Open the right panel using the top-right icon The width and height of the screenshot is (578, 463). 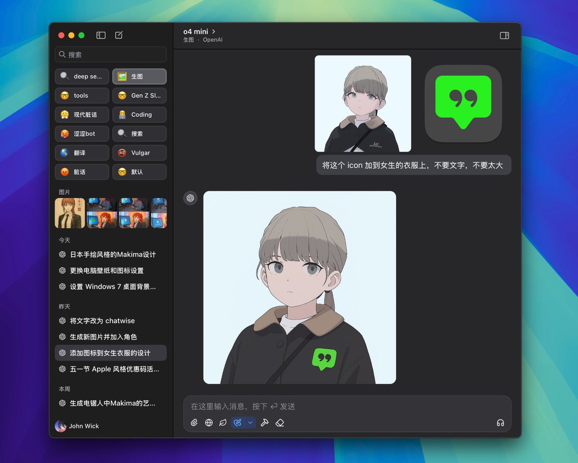point(504,36)
